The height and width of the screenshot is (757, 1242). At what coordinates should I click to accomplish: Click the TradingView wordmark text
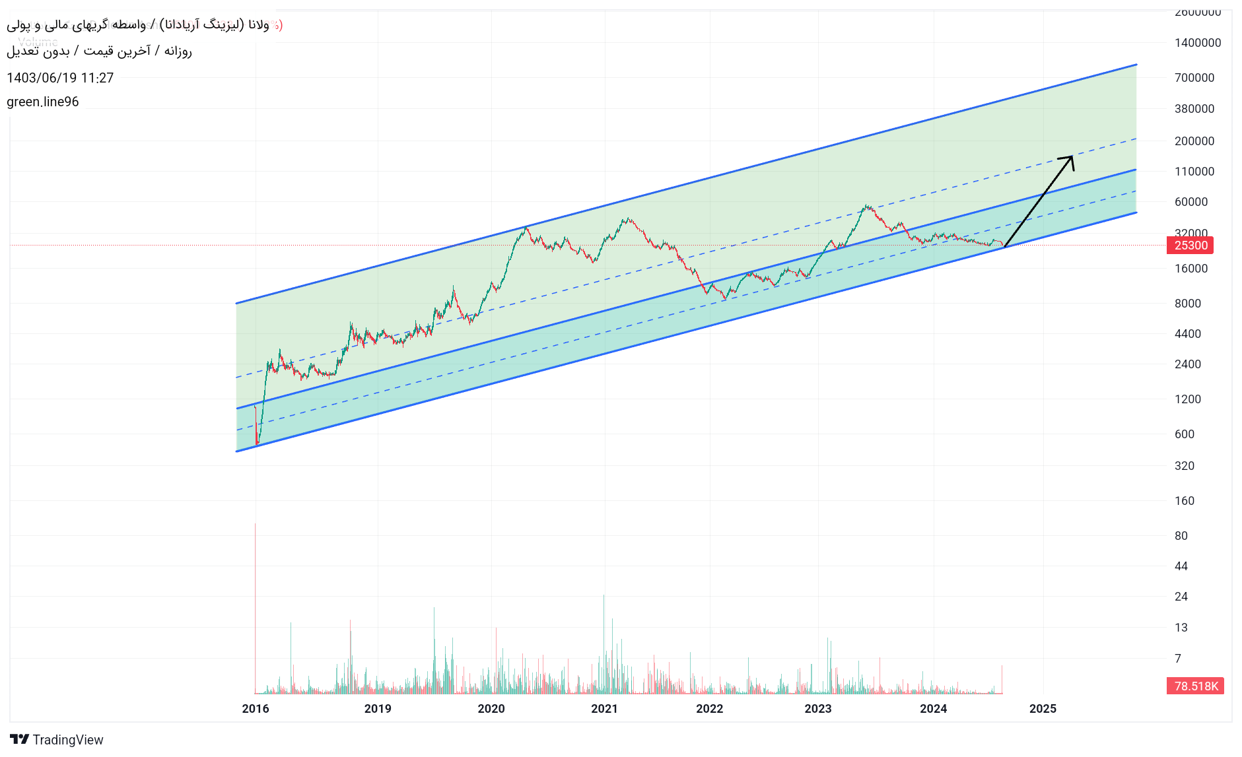pyautogui.click(x=68, y=740)
